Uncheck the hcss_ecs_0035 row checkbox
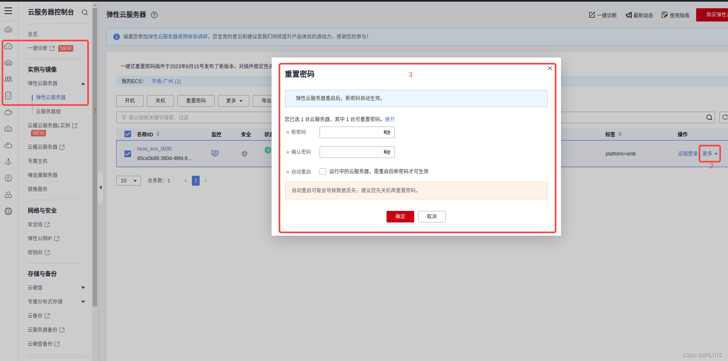This screenshot has height=361, width=728. [x=128, y=154]
